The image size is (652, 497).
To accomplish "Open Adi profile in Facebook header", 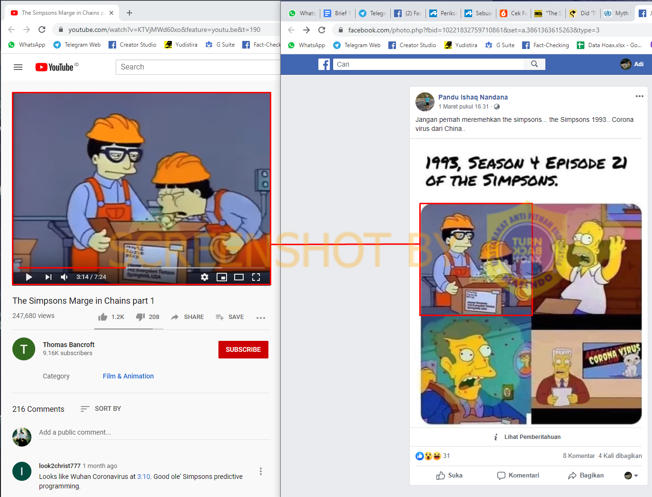I will (632, 64).
